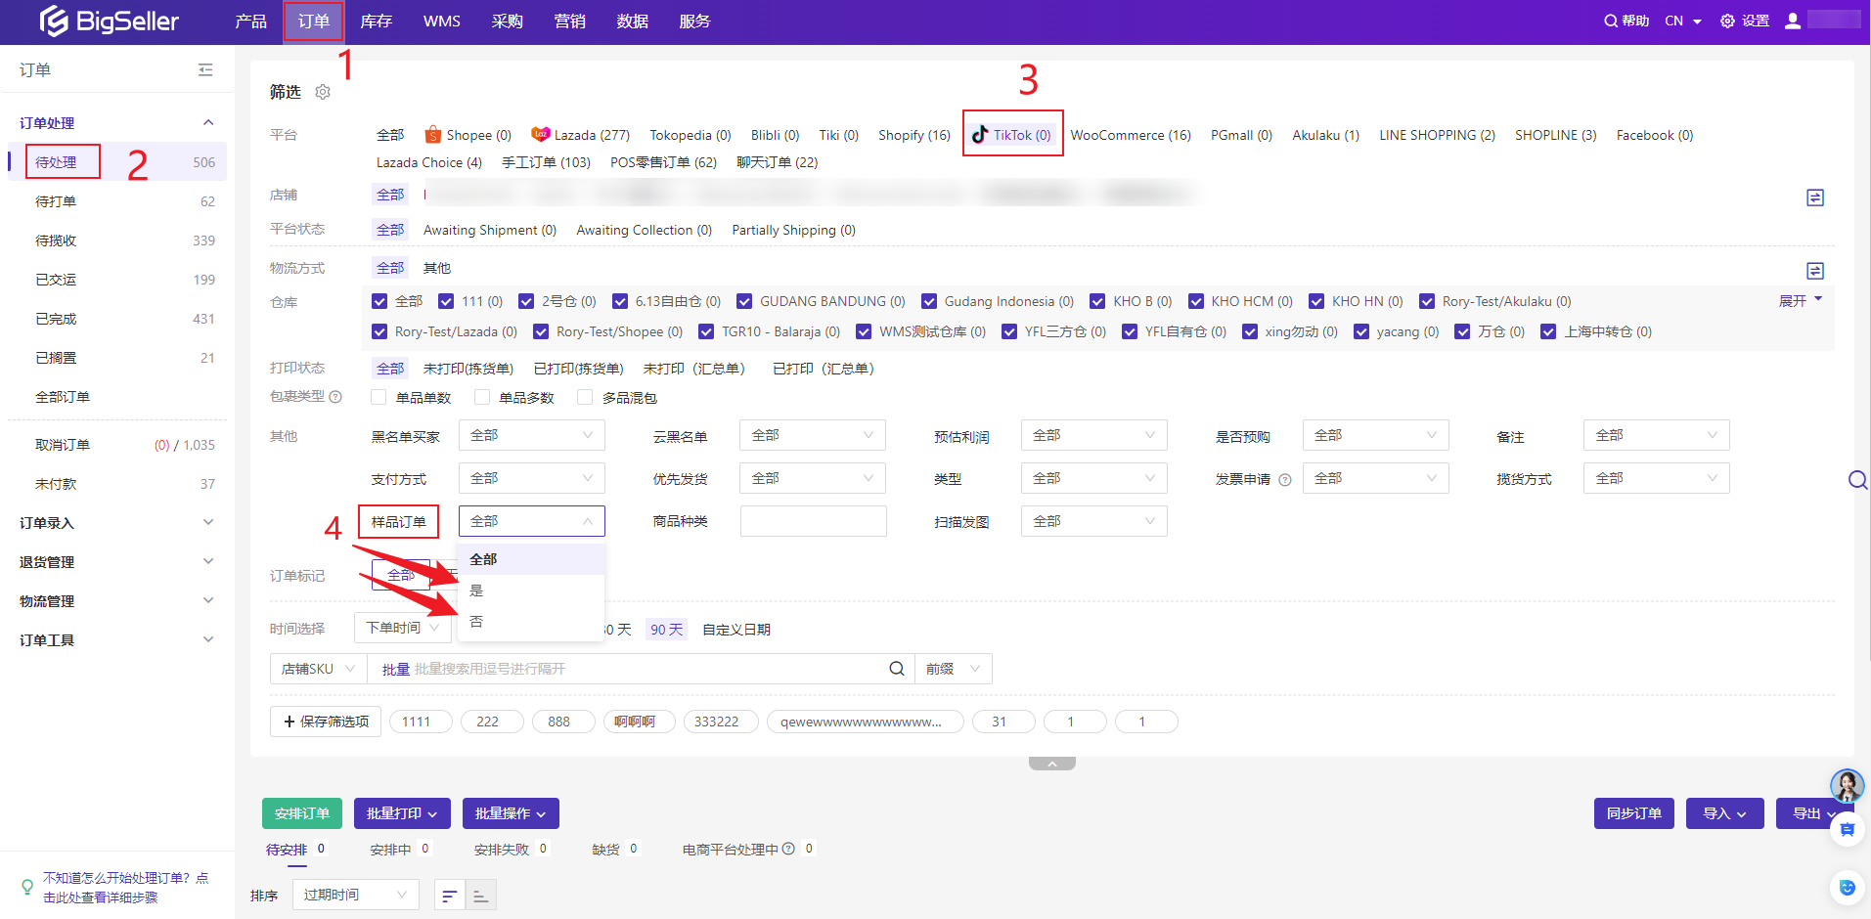Check the 单品单数 package type box

(x=379, y=397)
